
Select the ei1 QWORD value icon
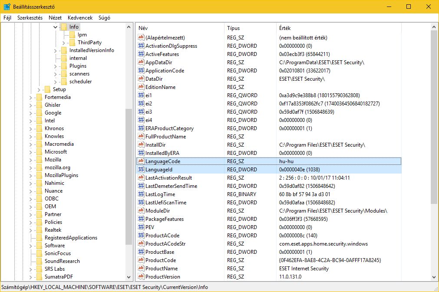coord(141,95)
